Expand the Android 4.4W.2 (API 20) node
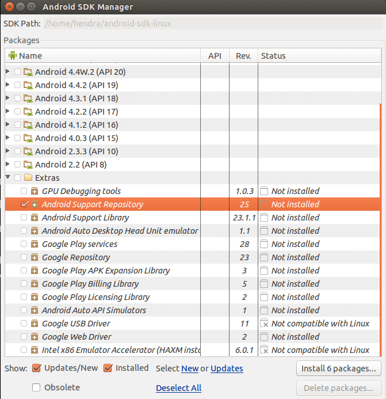386x399 pixels. (x=7, y=71)
